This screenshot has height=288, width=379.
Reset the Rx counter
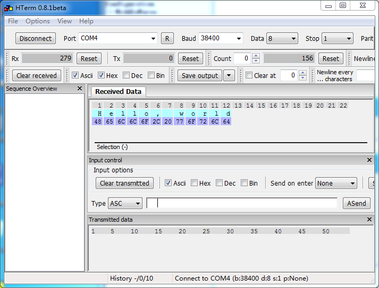pyautogui.click(x=89, y=59)
